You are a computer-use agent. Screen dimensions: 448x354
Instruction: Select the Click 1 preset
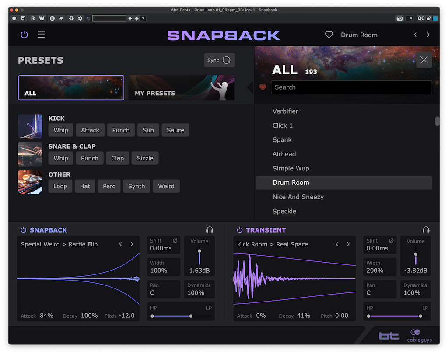coord(344,125)
